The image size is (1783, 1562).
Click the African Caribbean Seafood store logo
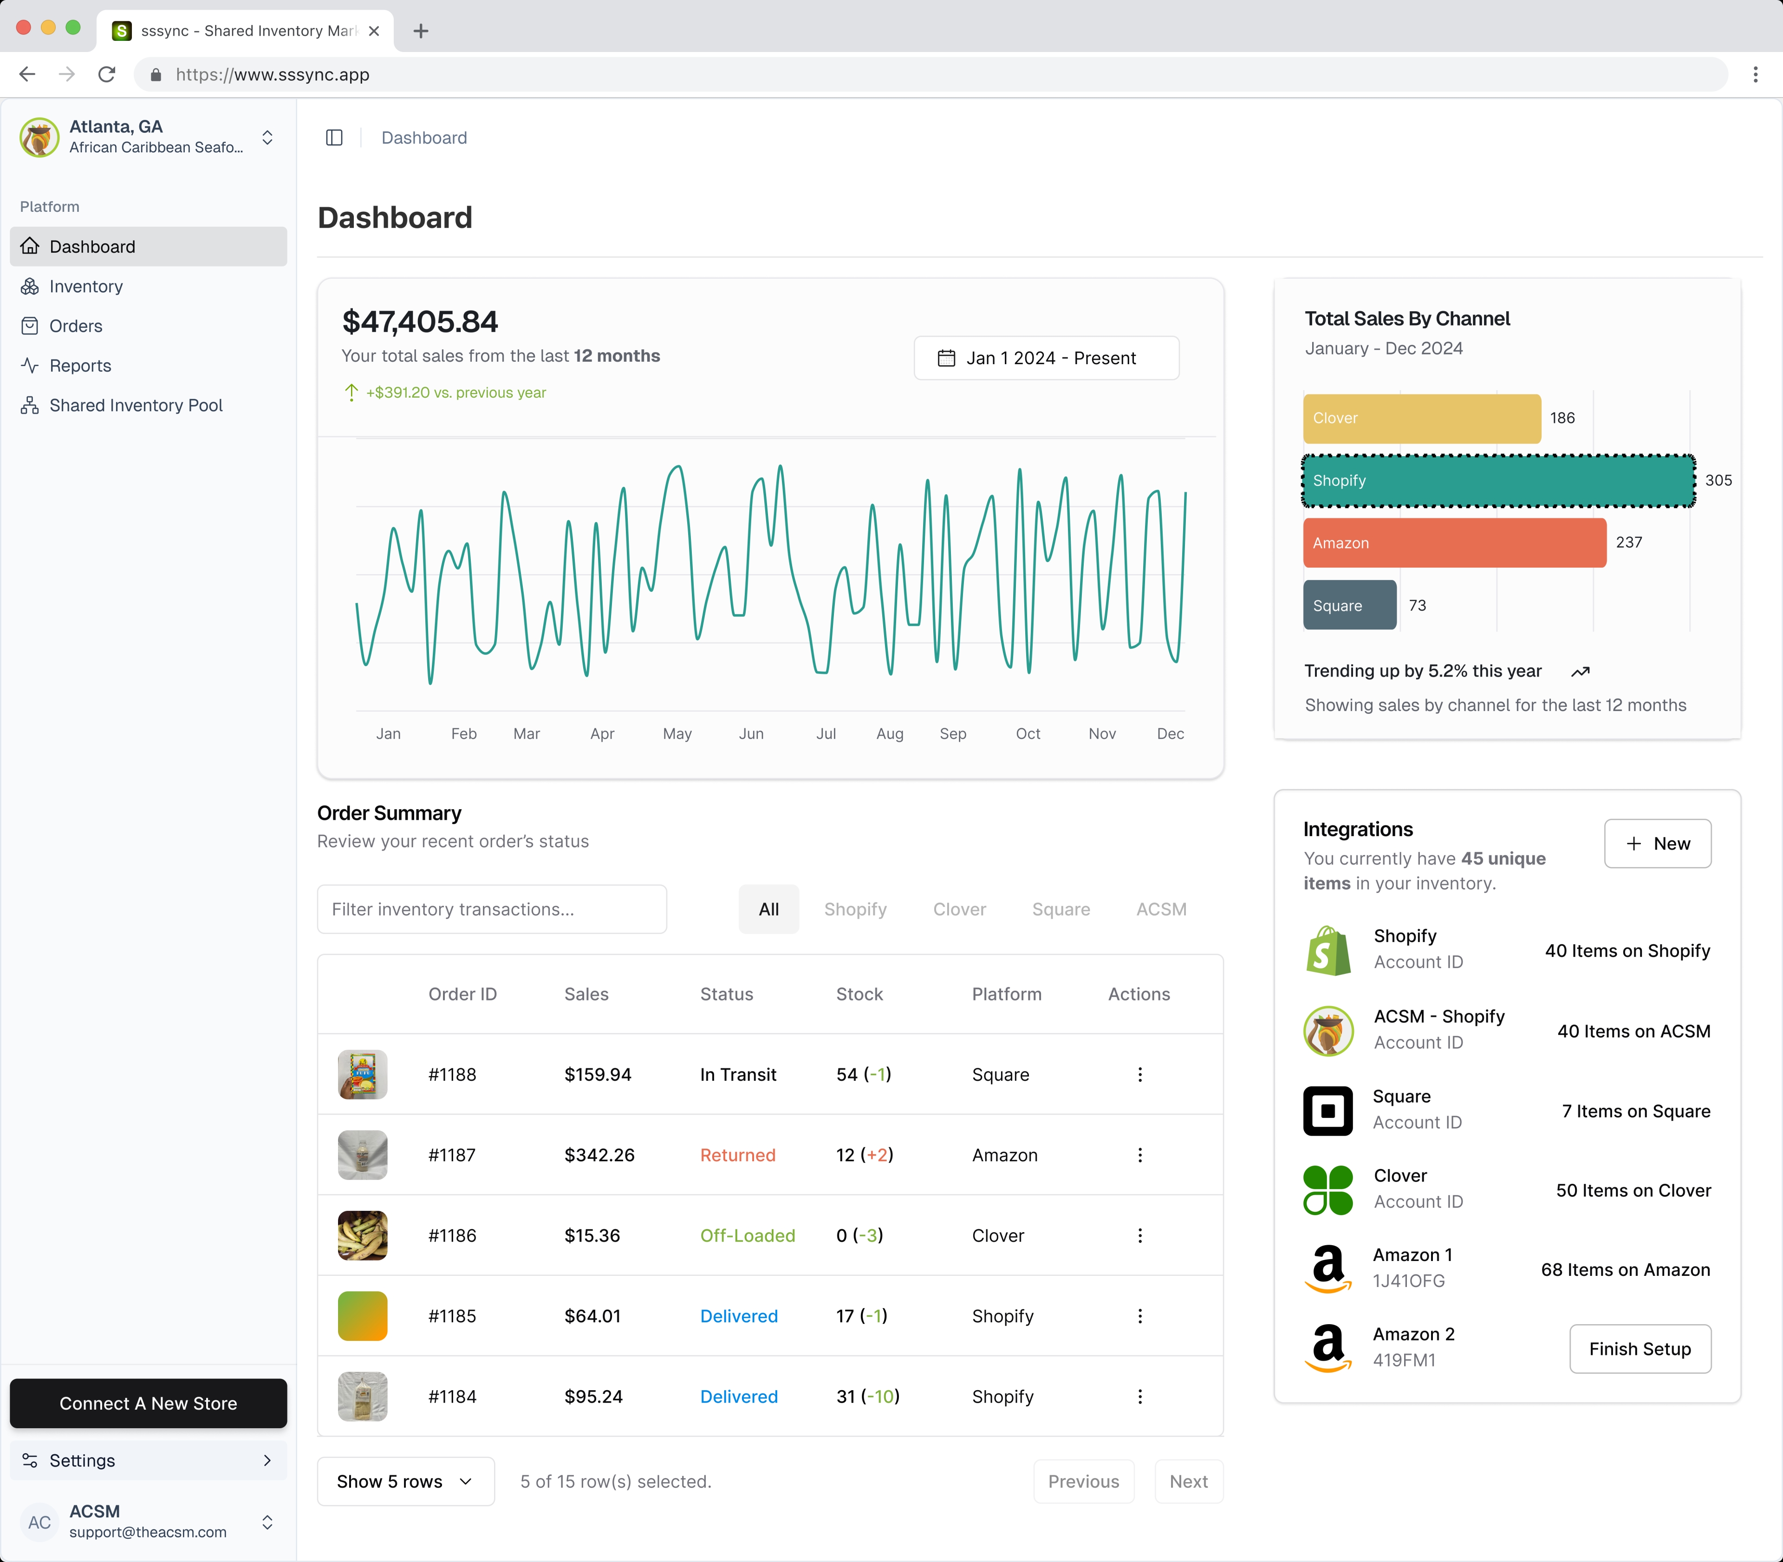pyautogui.click(x=39, y=138)
